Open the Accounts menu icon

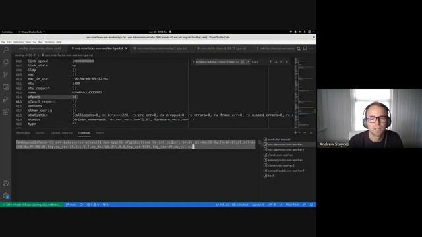(6, 183)
